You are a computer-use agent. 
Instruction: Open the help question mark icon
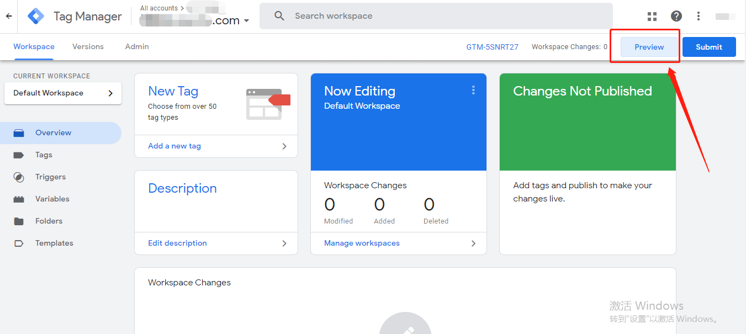click(x=676, y=17)
